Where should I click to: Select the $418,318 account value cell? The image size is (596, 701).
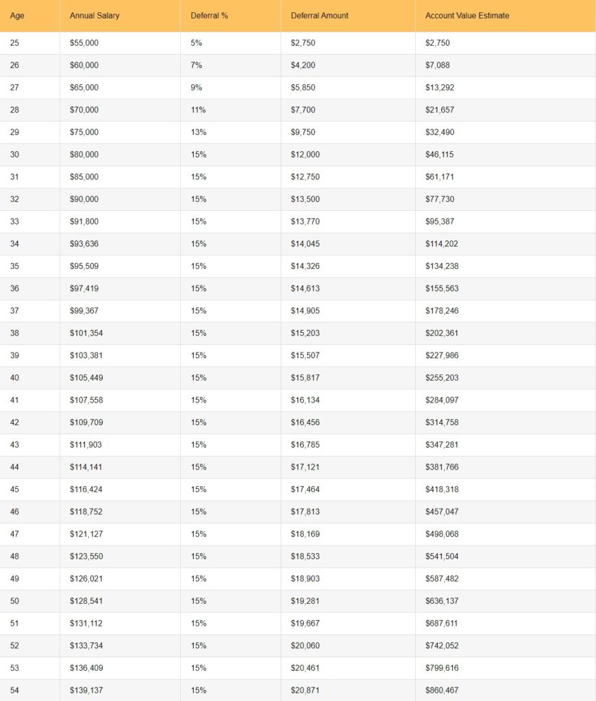(442, 489)
